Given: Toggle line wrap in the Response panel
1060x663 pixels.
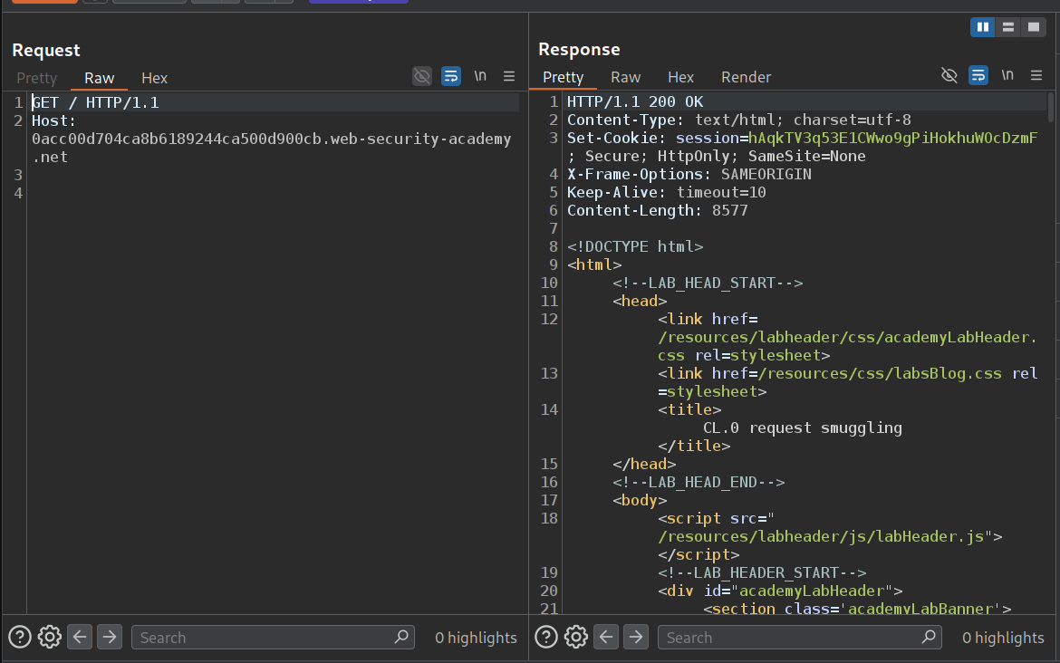Looking at the screenshot, I should tap(978, 75).
